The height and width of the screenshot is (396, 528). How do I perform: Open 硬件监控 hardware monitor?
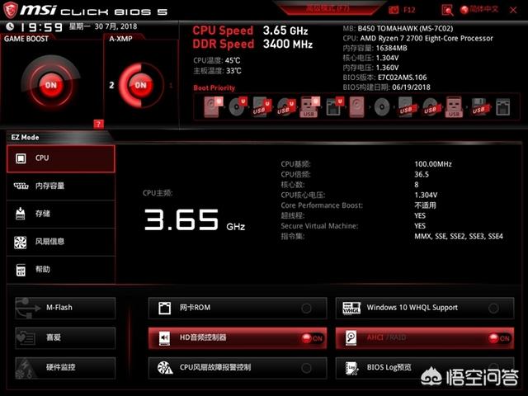(65, 367)
